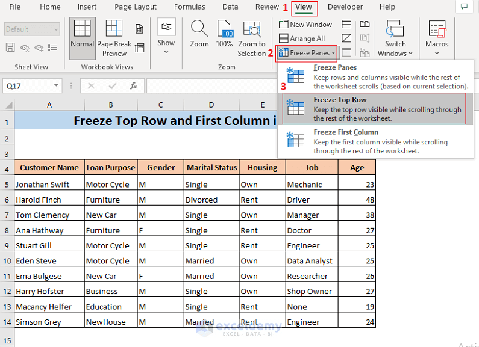Open the Developer tab

coord(345,7)
